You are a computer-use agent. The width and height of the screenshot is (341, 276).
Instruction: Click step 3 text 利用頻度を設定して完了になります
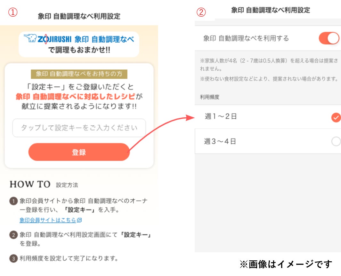coord(69,258)
